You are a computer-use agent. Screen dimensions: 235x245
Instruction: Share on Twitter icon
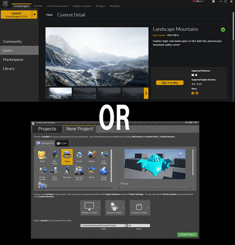(x=197, y=93)
